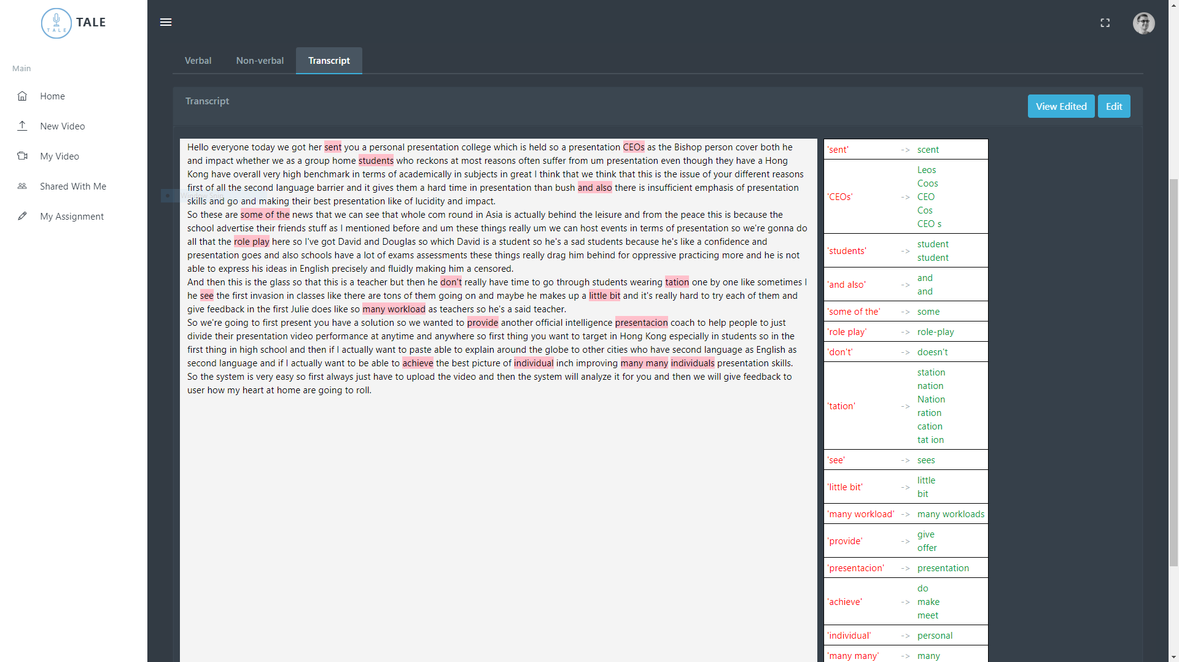The width and height of the screenshot is (1179, 662).
Task: Click highlighted word 'CEOs' in transcript
Action: pyautogui.click(x=633, y=147)
